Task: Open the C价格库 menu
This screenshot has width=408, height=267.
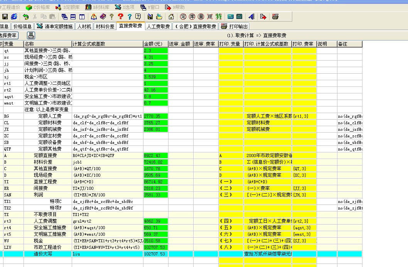Action: click(x=38, y=7)
